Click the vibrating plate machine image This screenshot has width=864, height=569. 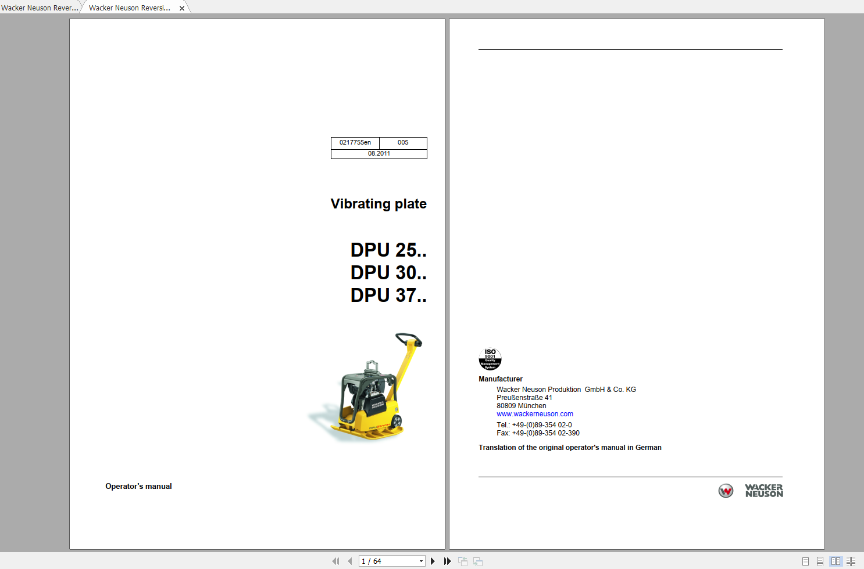(365, 387)
